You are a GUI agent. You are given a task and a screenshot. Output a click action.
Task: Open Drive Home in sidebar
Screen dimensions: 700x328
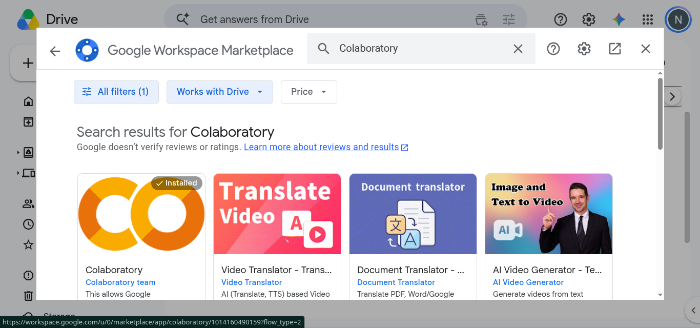(29, 101)
